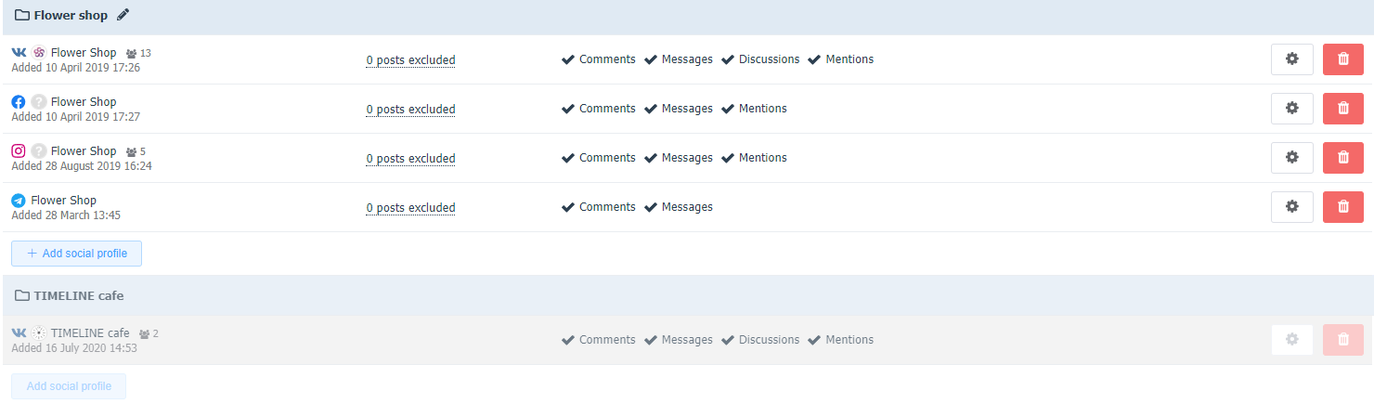Expand the TIMELINE cafe folder group
1374x404 pixels.
click(x=70, y=295)
